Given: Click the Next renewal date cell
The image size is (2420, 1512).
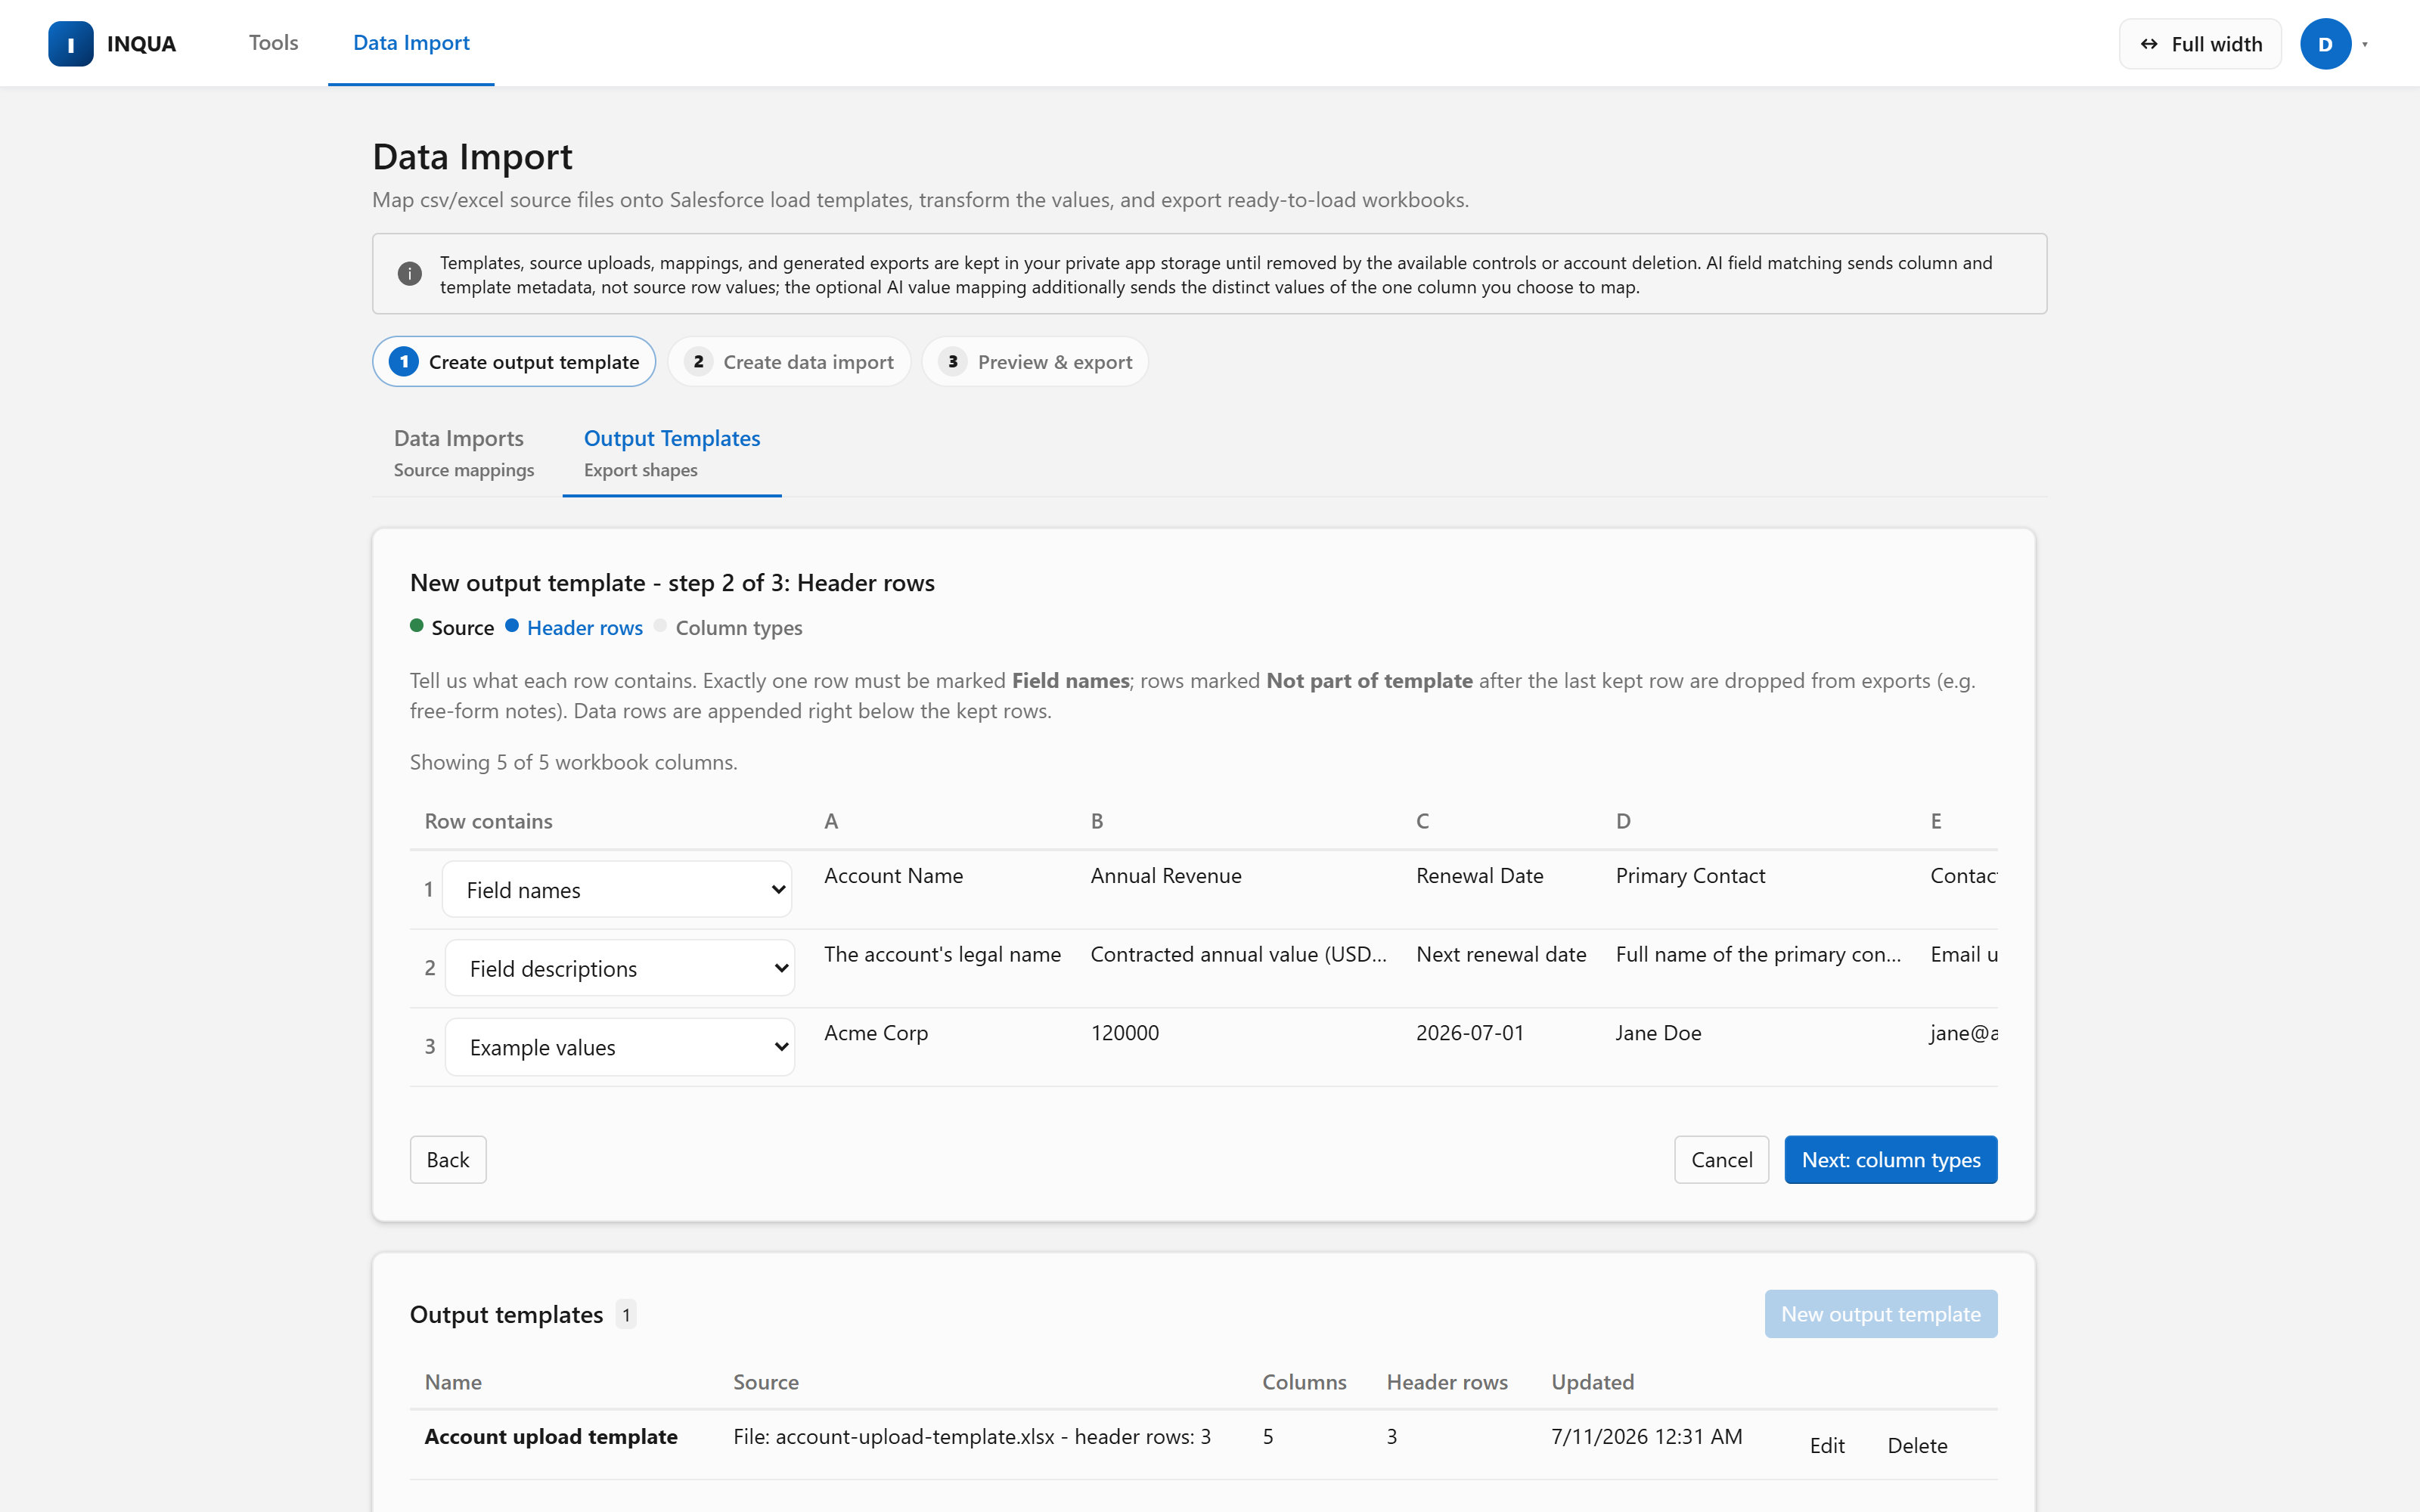Looking at the screenshot, I should click(1501, 954).
